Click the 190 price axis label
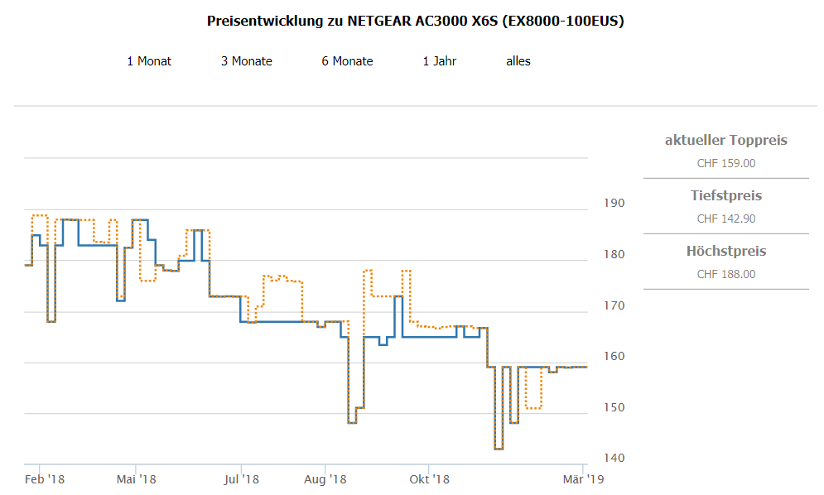824x495 pixels. pyautogui.click(x=614, y=204)
